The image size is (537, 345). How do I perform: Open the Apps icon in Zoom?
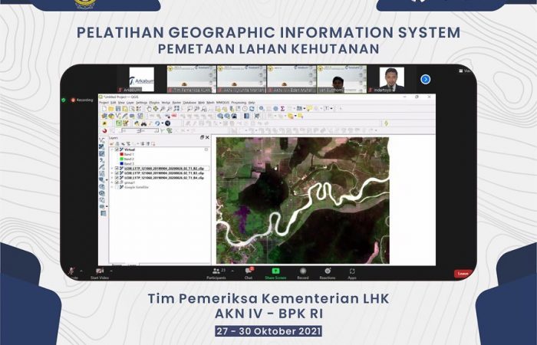click(x=352, y=271)
